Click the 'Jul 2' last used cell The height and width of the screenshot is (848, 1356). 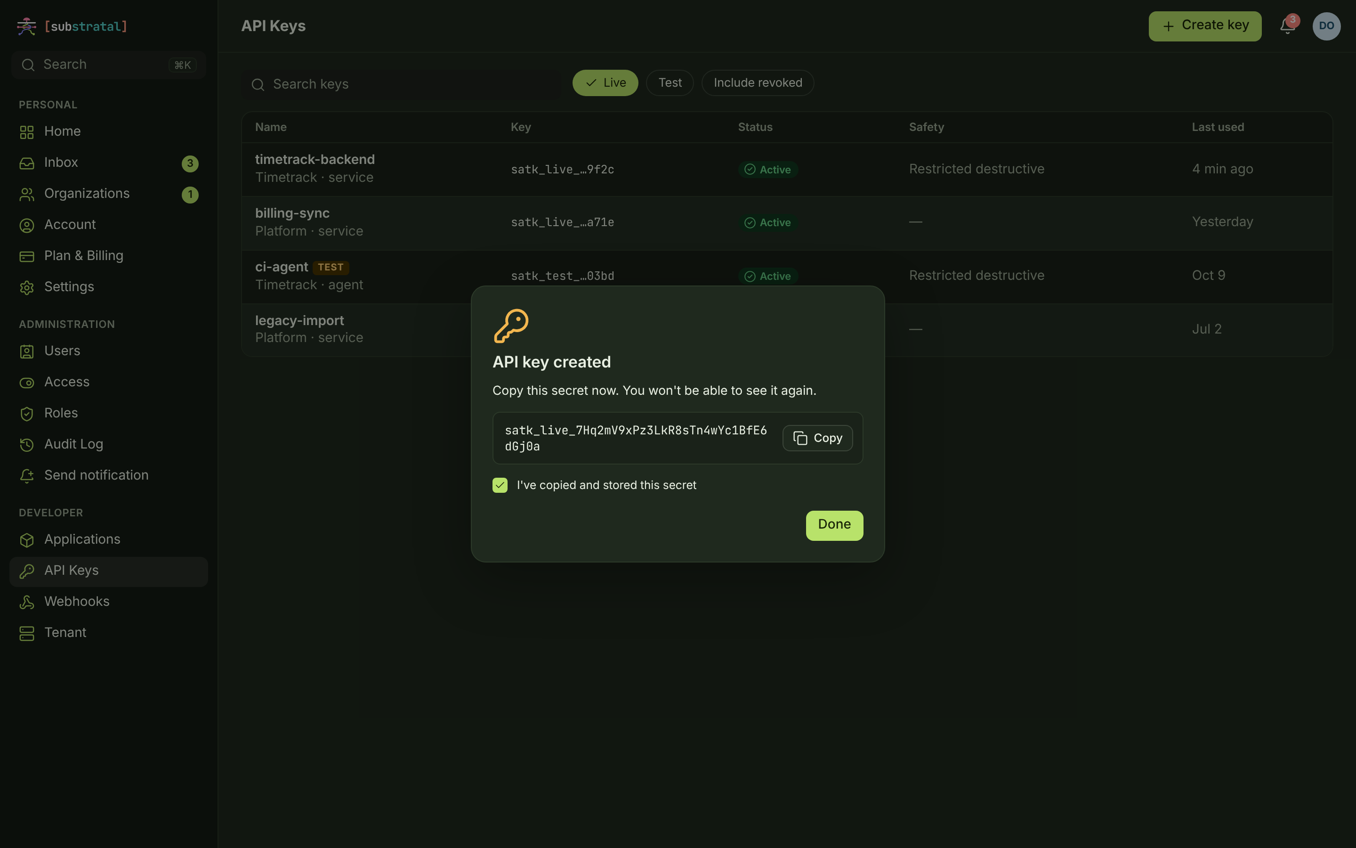pyautogui.click(x=1206, y=329)
